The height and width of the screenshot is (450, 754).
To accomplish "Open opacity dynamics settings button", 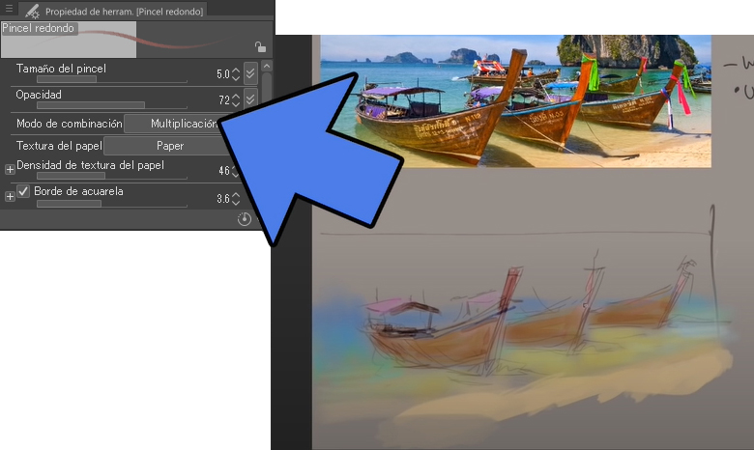I will [x=250, y=99].
